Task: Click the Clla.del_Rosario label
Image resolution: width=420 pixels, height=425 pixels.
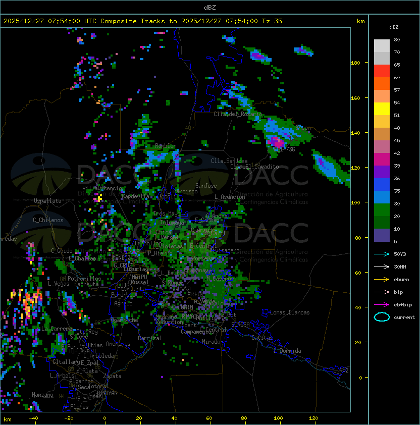Action: tap(238, 114)
